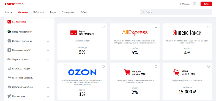The image size is (216, 101).
Task: Click the MTS Cashback logo
Action: click(14, 4)
